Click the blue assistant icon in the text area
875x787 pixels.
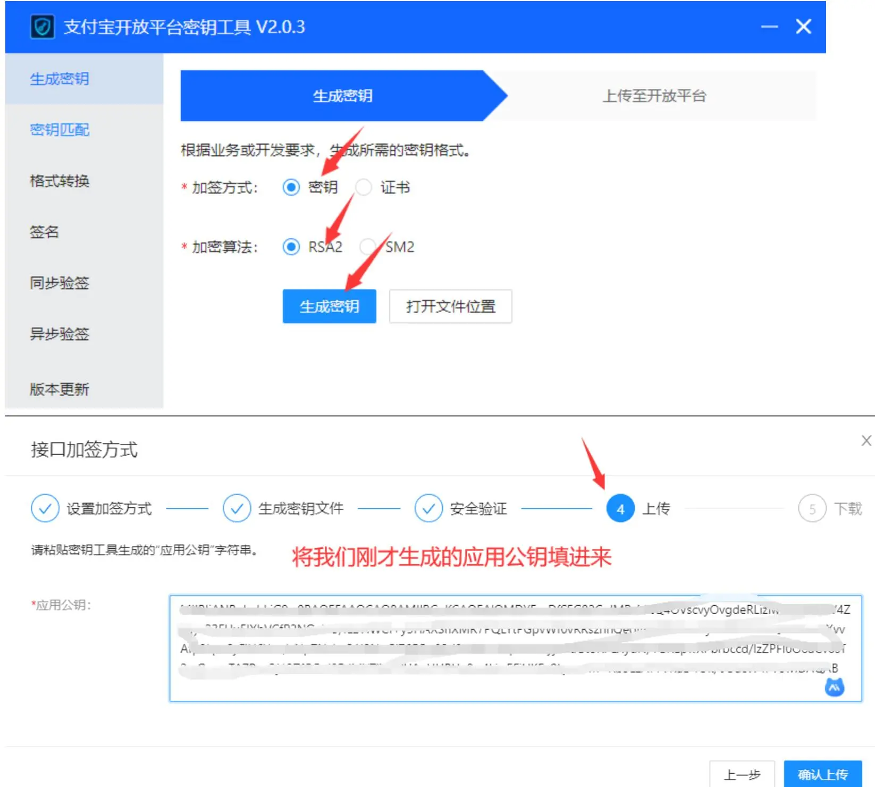[834, 687]
